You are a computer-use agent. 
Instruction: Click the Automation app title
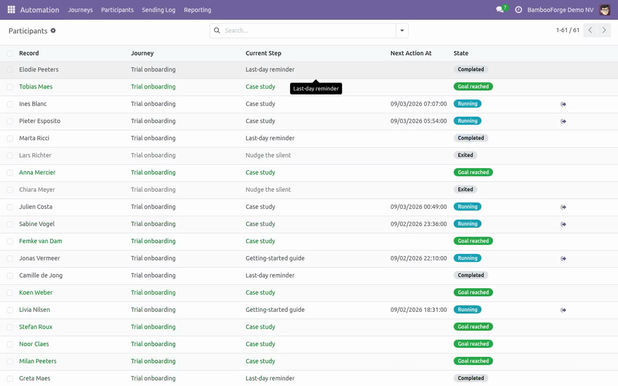pyautogui.click(x=40, y=10)
